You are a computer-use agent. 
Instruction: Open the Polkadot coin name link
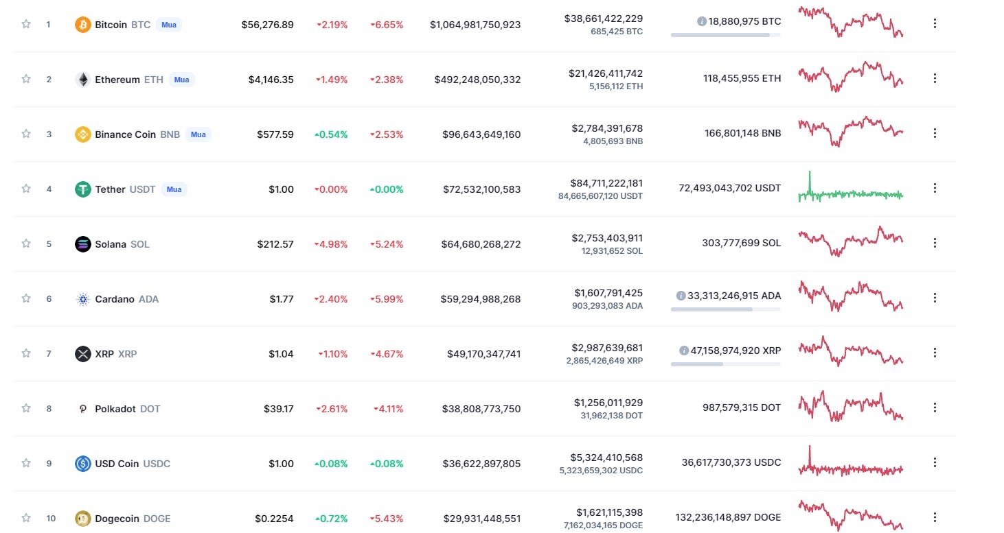click(x=115, y=409)
